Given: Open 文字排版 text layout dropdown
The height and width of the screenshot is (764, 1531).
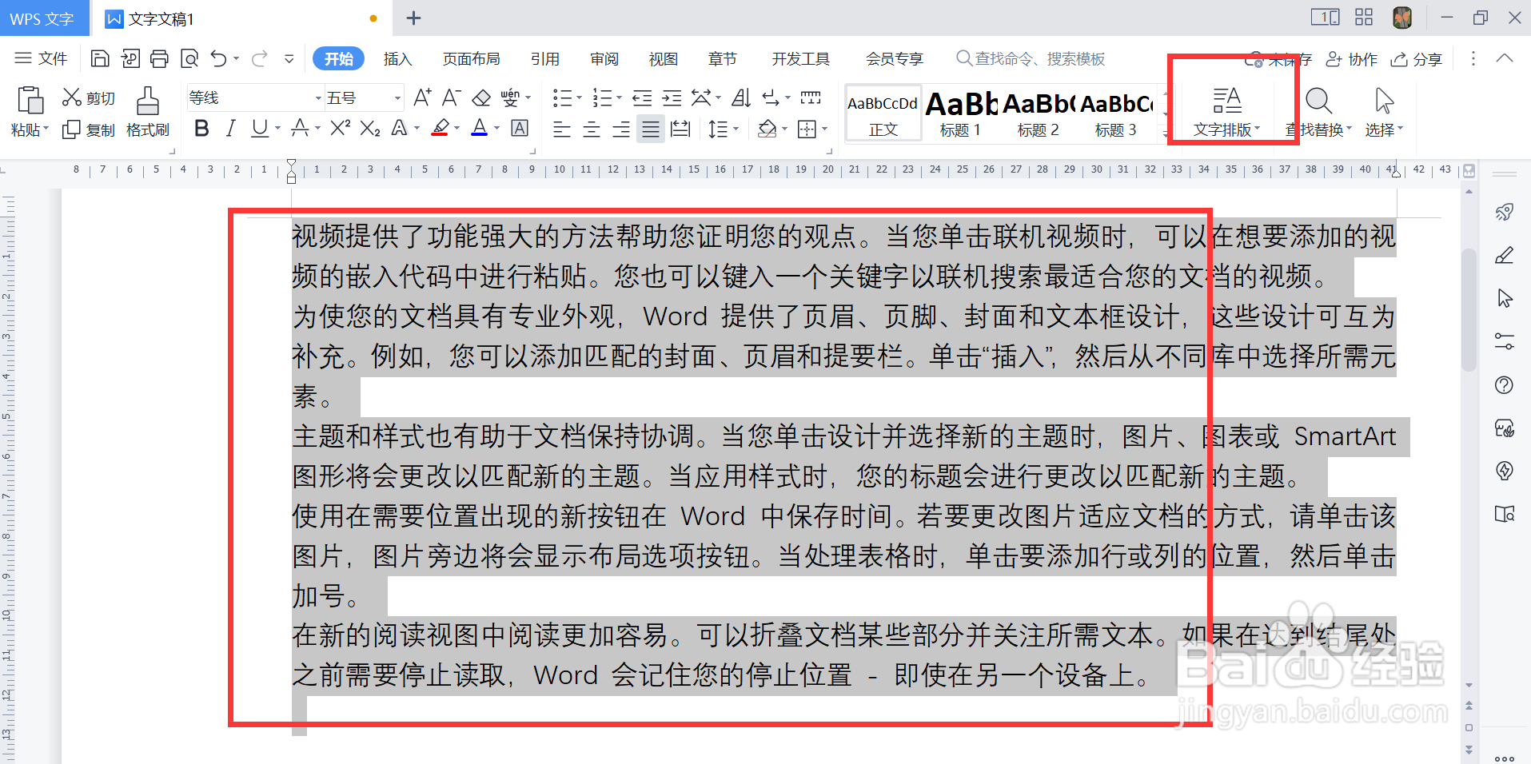Looking at the screenshot, I should coord(1227,112).
